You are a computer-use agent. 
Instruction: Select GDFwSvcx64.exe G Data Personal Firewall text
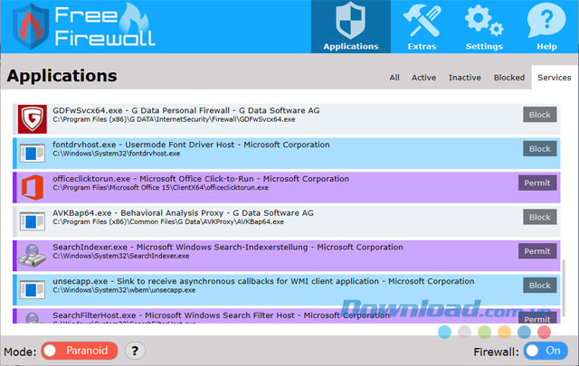(x=185, y=110)
